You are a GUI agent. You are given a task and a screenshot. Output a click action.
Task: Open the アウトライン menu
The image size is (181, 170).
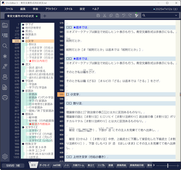coord(51,9)
